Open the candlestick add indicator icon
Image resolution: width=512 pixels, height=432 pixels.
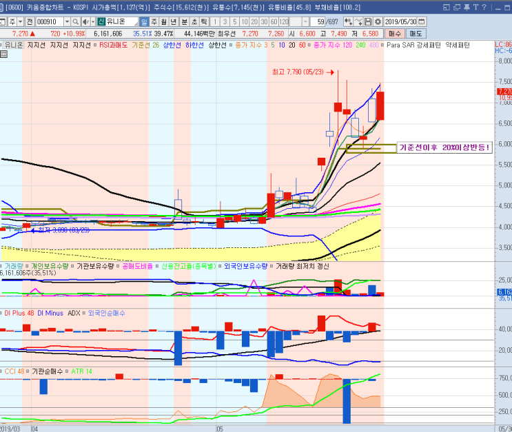coord(348,22)
